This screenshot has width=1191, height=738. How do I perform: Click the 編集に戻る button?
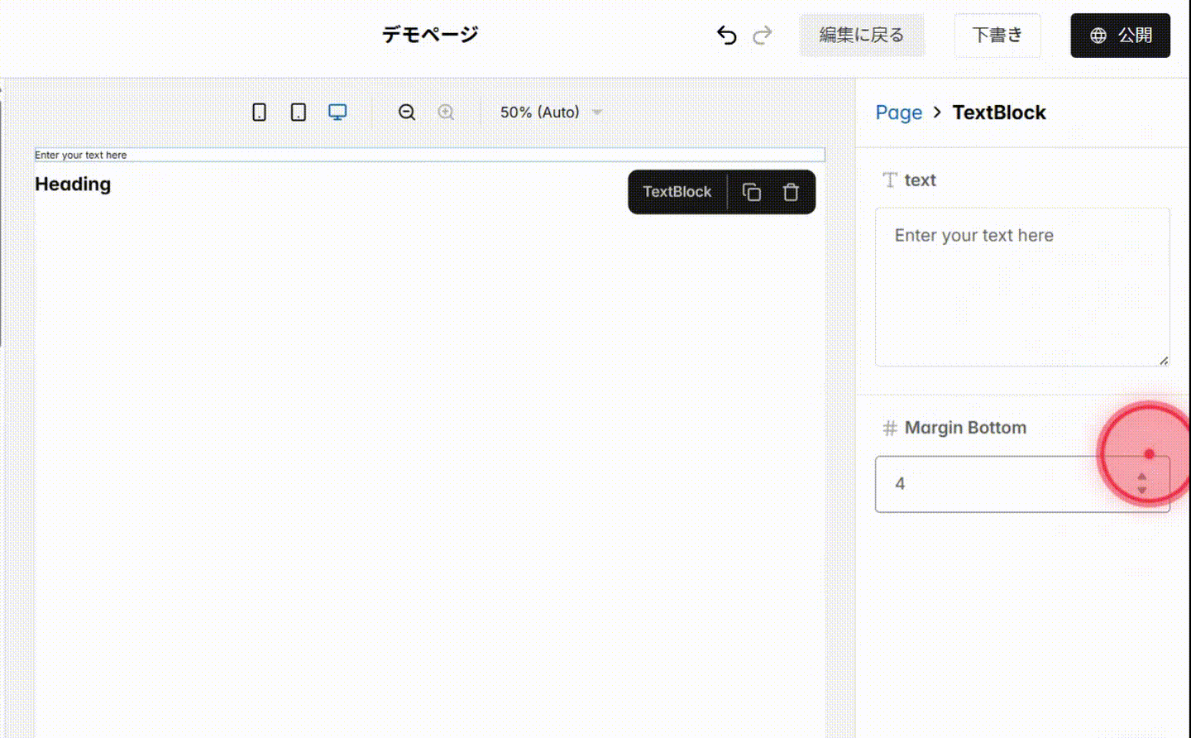click(862, 36)
